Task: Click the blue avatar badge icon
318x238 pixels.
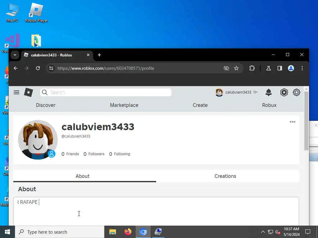Action: point(52,154)
